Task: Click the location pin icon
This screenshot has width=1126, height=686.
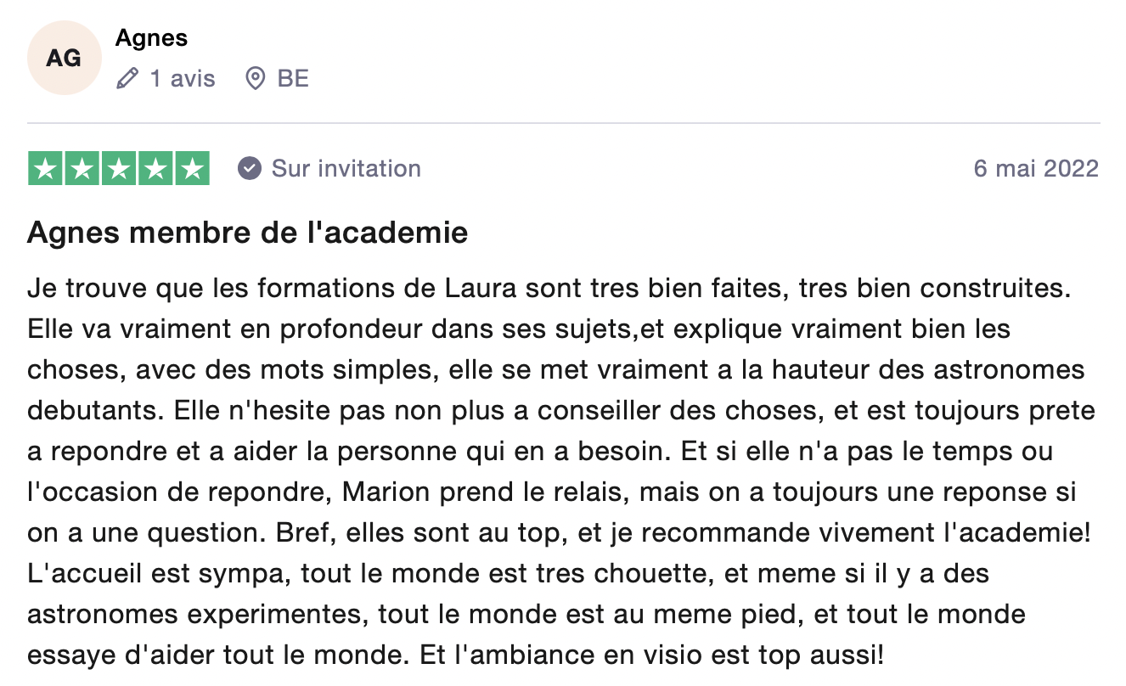Action: coord(254,79)
